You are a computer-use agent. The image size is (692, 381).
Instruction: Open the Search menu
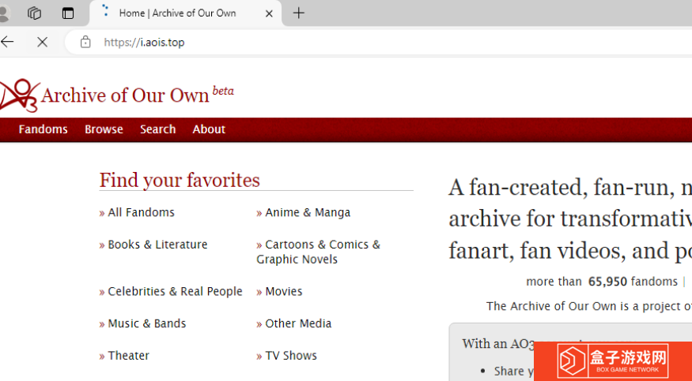point(158,129)
